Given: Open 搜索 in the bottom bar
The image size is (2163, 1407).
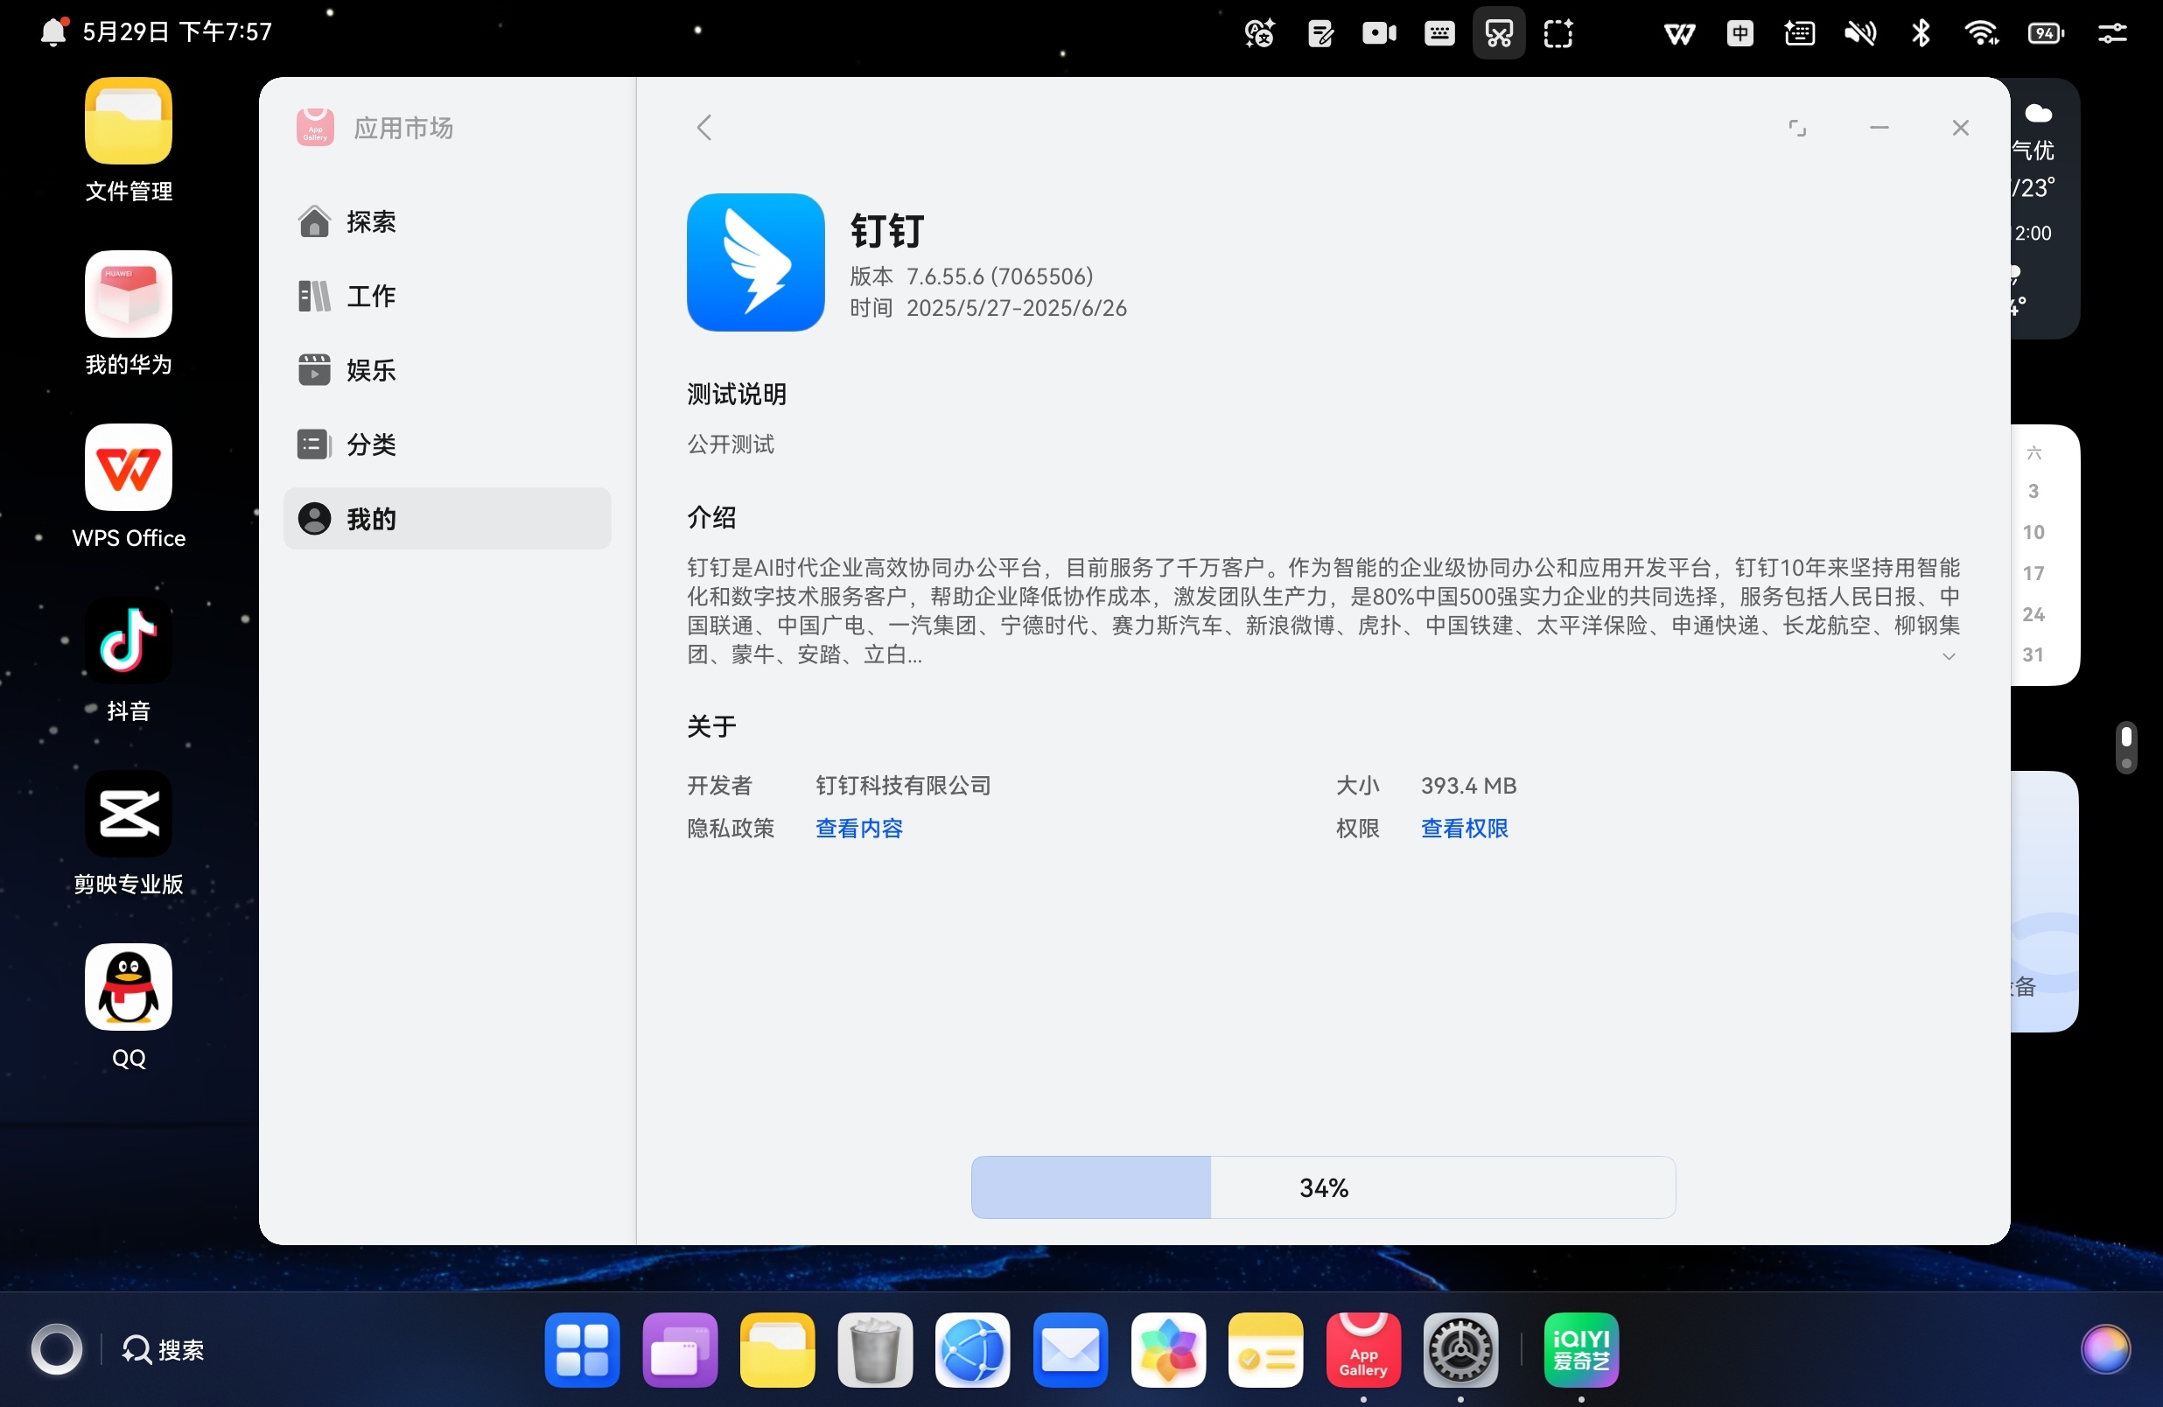Looking at the screenshot, I should pos(164,1350).
